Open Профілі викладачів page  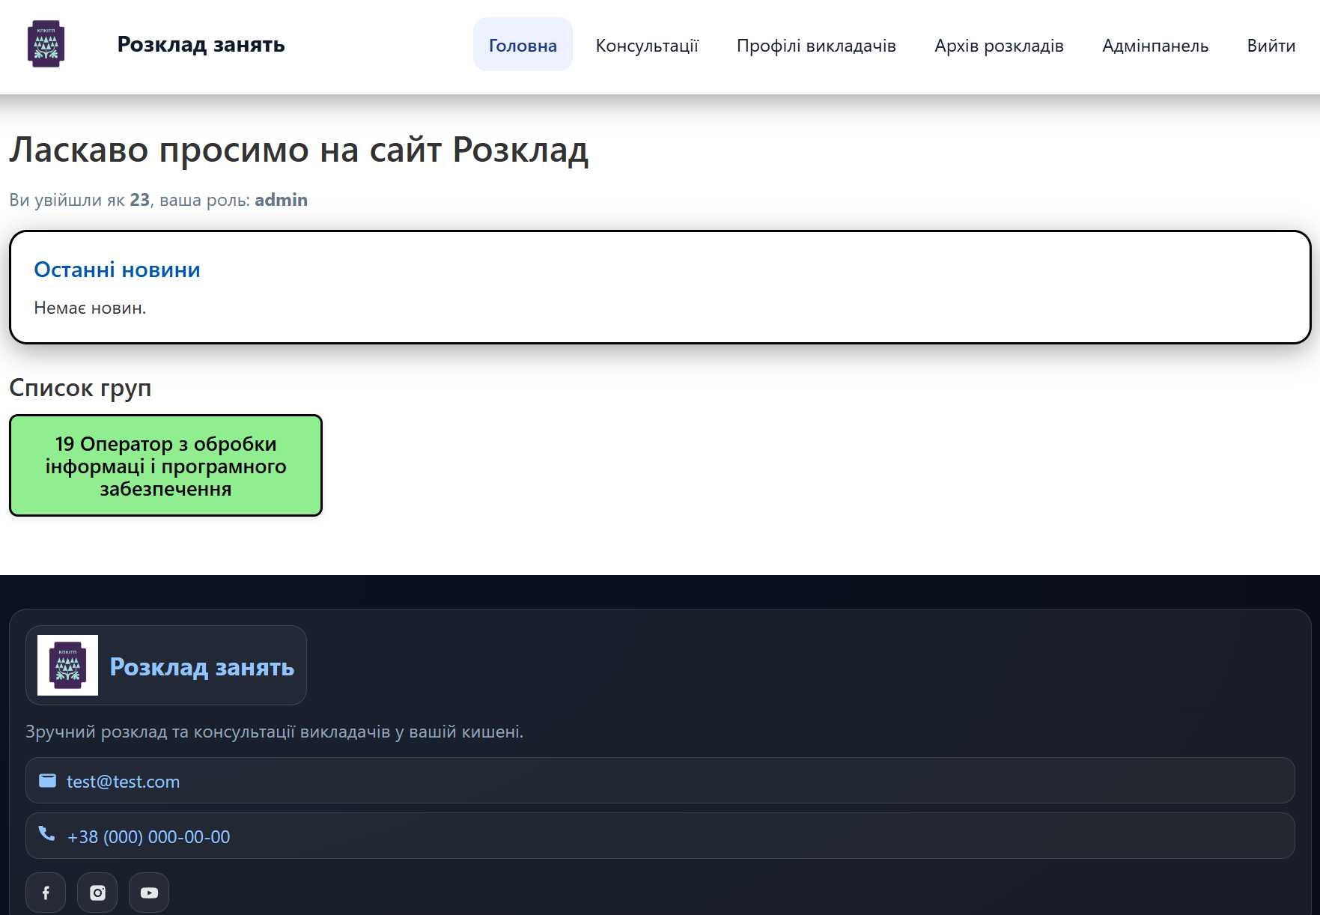pyautogui.click(x=816, y=45)
